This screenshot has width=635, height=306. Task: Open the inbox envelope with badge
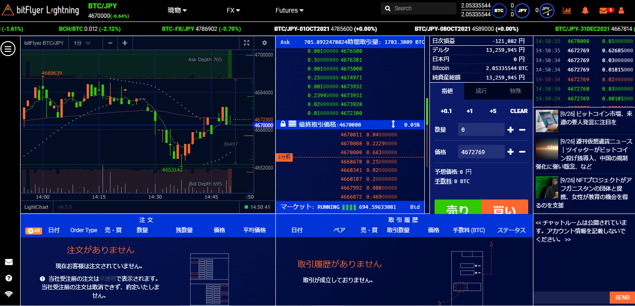[x=606, y=10]
